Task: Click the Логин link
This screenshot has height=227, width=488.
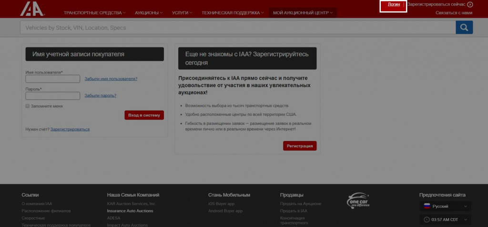Action: click(x=394, y=4)
